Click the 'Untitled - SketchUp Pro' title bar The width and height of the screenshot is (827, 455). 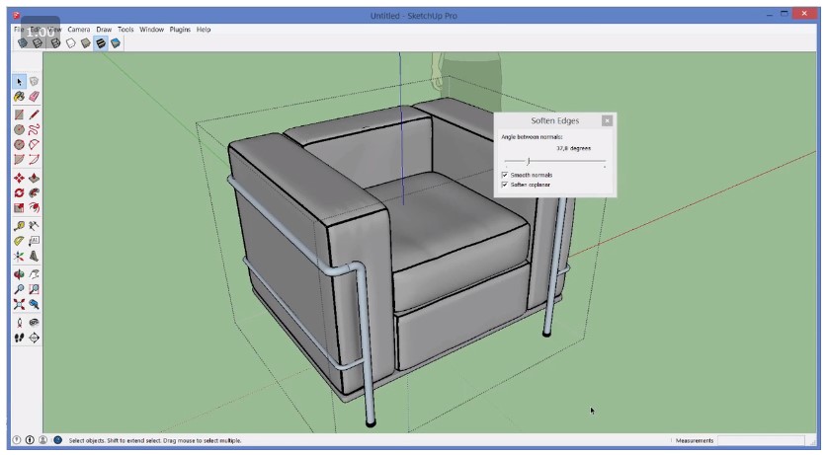413,16
